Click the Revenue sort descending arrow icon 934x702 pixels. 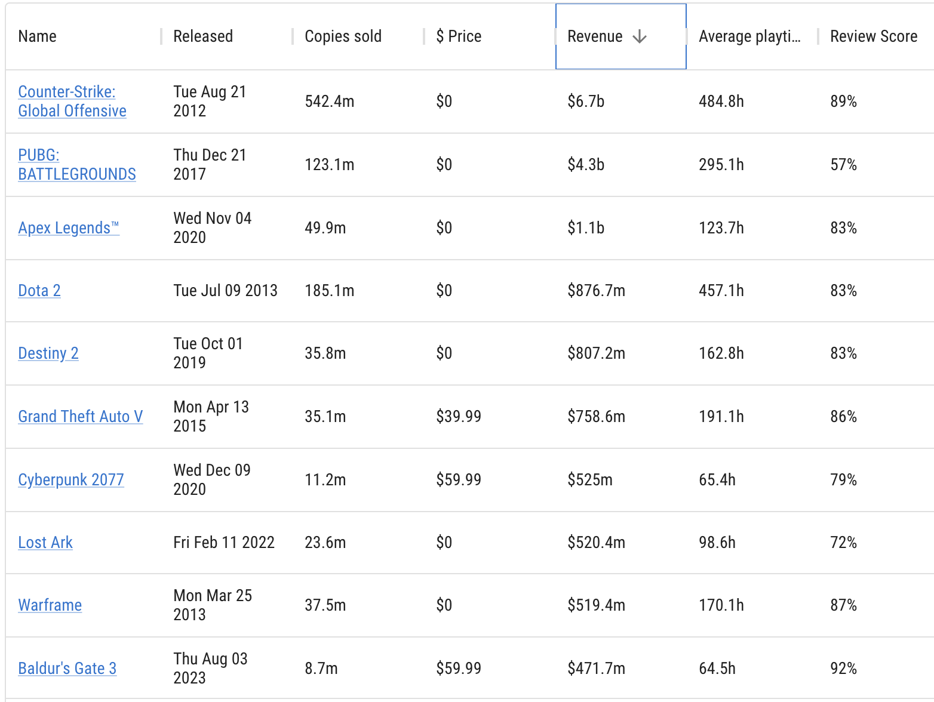639,36
